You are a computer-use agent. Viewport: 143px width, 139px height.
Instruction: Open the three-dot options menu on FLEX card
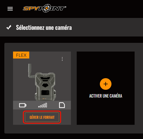click(x=62, y=59)
